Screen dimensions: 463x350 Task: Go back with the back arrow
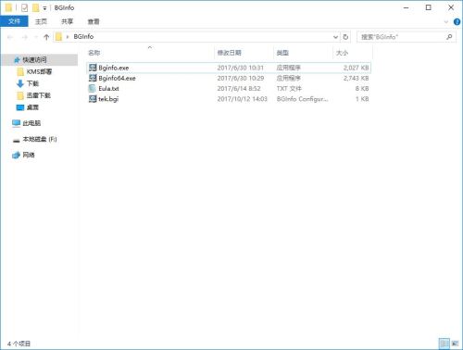(10, 37)
